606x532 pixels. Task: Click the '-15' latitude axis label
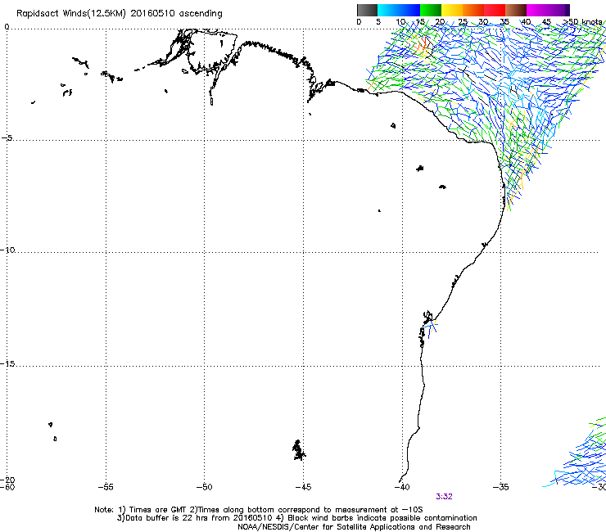click(7, 363)
